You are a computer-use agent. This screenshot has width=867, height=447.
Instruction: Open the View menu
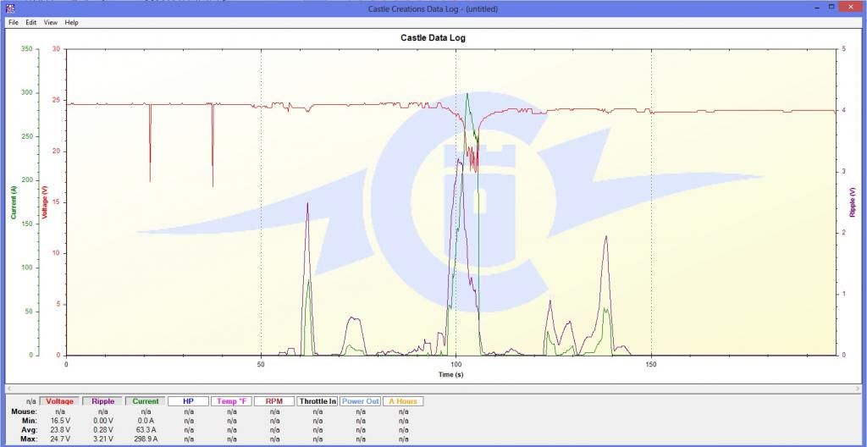coord(51,22)
